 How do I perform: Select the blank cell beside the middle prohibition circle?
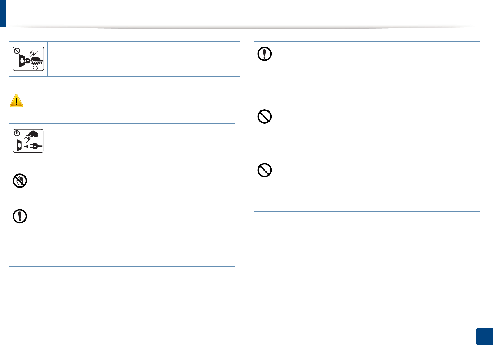386,131
